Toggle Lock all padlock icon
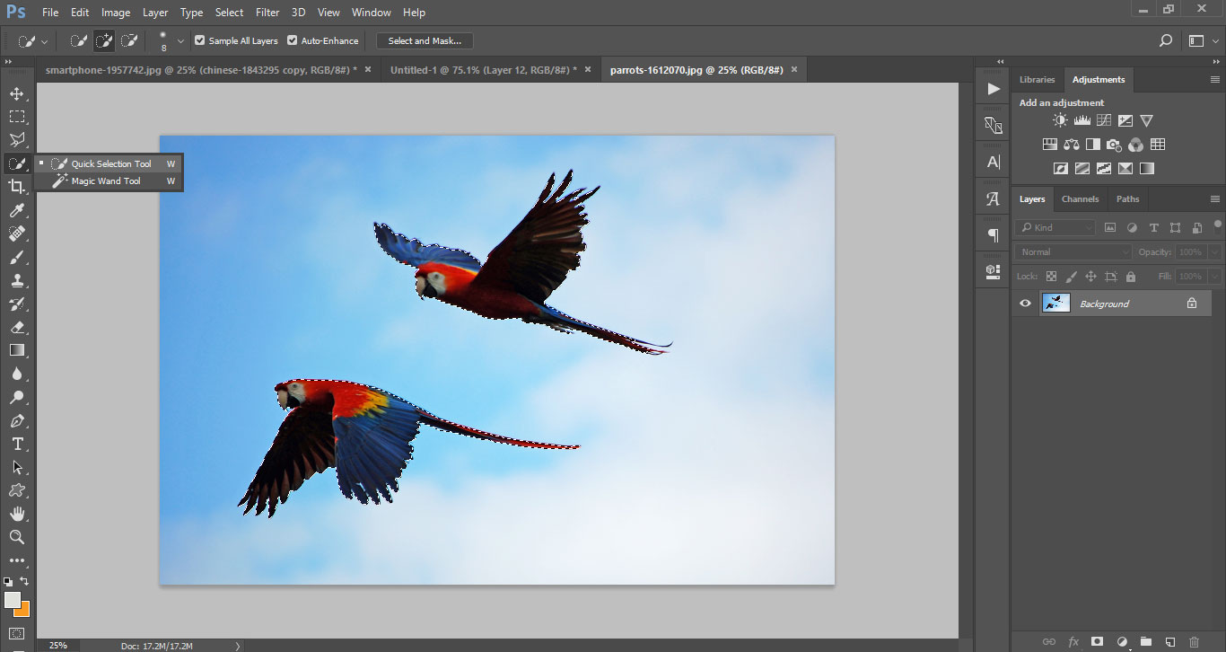 click(x=1131, y=277)
